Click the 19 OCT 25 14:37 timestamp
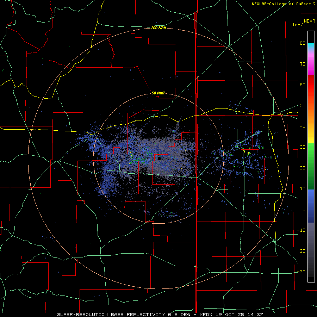 tap(240, 315)
